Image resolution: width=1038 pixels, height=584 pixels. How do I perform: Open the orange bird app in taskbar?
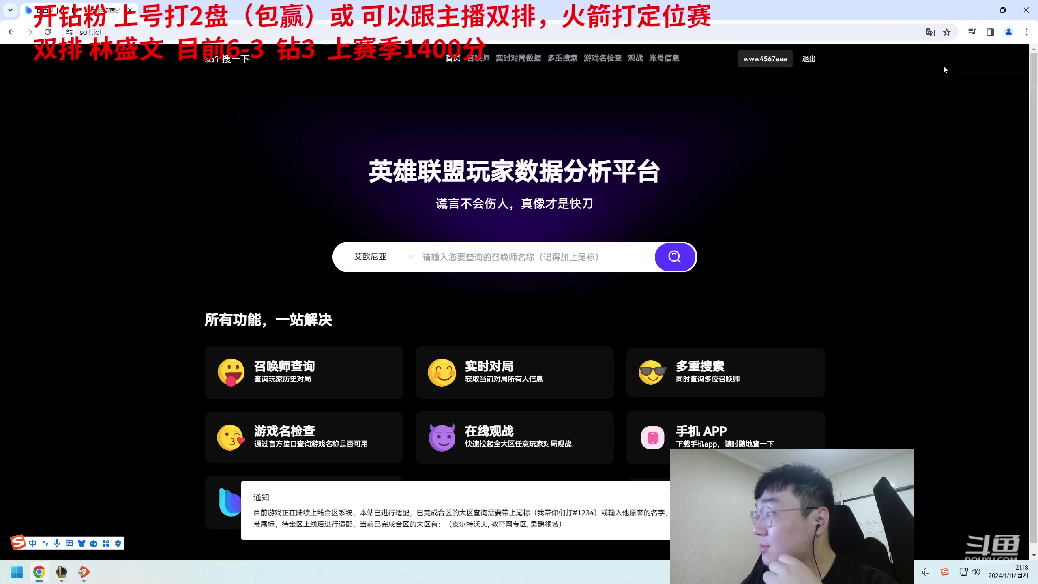coord(84,572)
